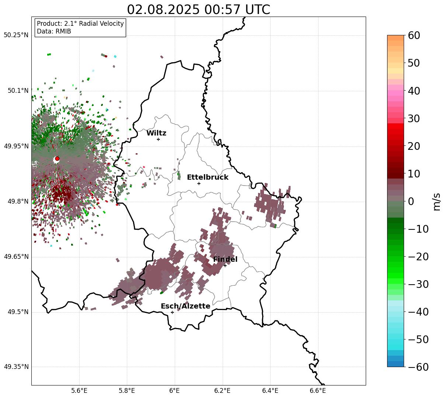Image resolution: width=445 pixels, height=398 pixels.
Task: Click the colorbar label −20
Action: (x=418, y=257)
